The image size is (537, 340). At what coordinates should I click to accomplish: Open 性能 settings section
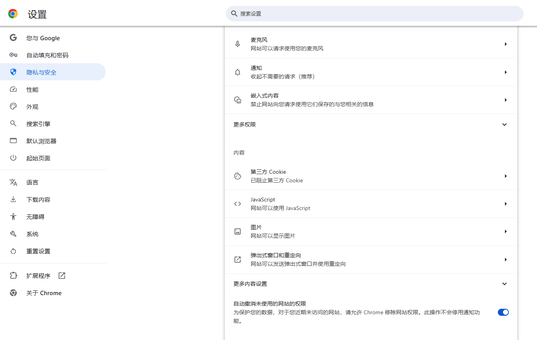53,89
